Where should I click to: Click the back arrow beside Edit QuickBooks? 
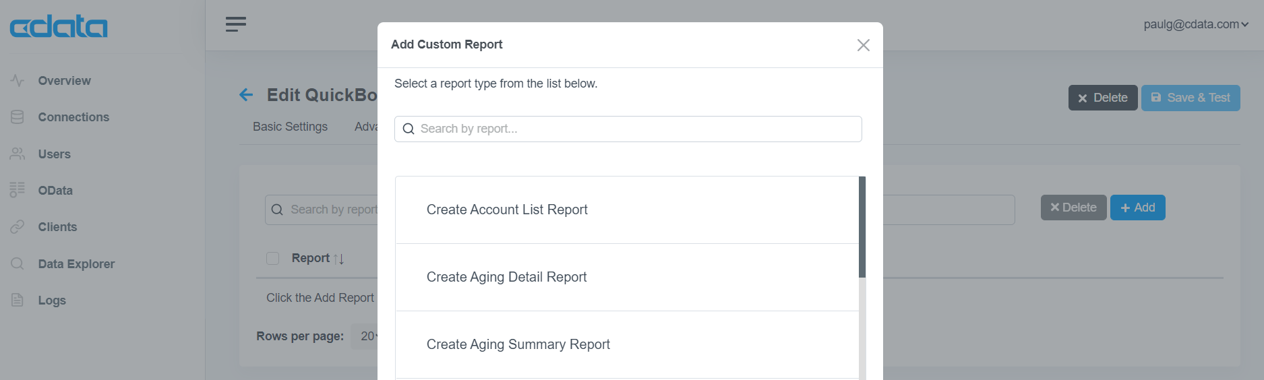(246, 95)
